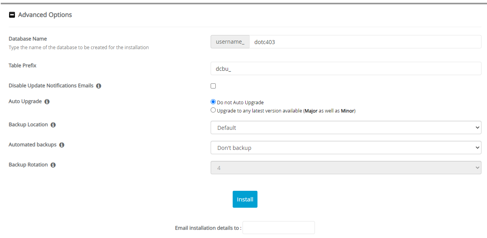
Task: Collapse the Advanced Options section
Action: (12, 15)
